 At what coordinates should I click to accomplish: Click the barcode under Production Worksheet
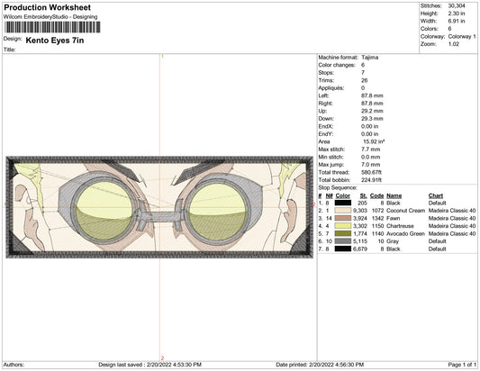click(x=52, y=27)
